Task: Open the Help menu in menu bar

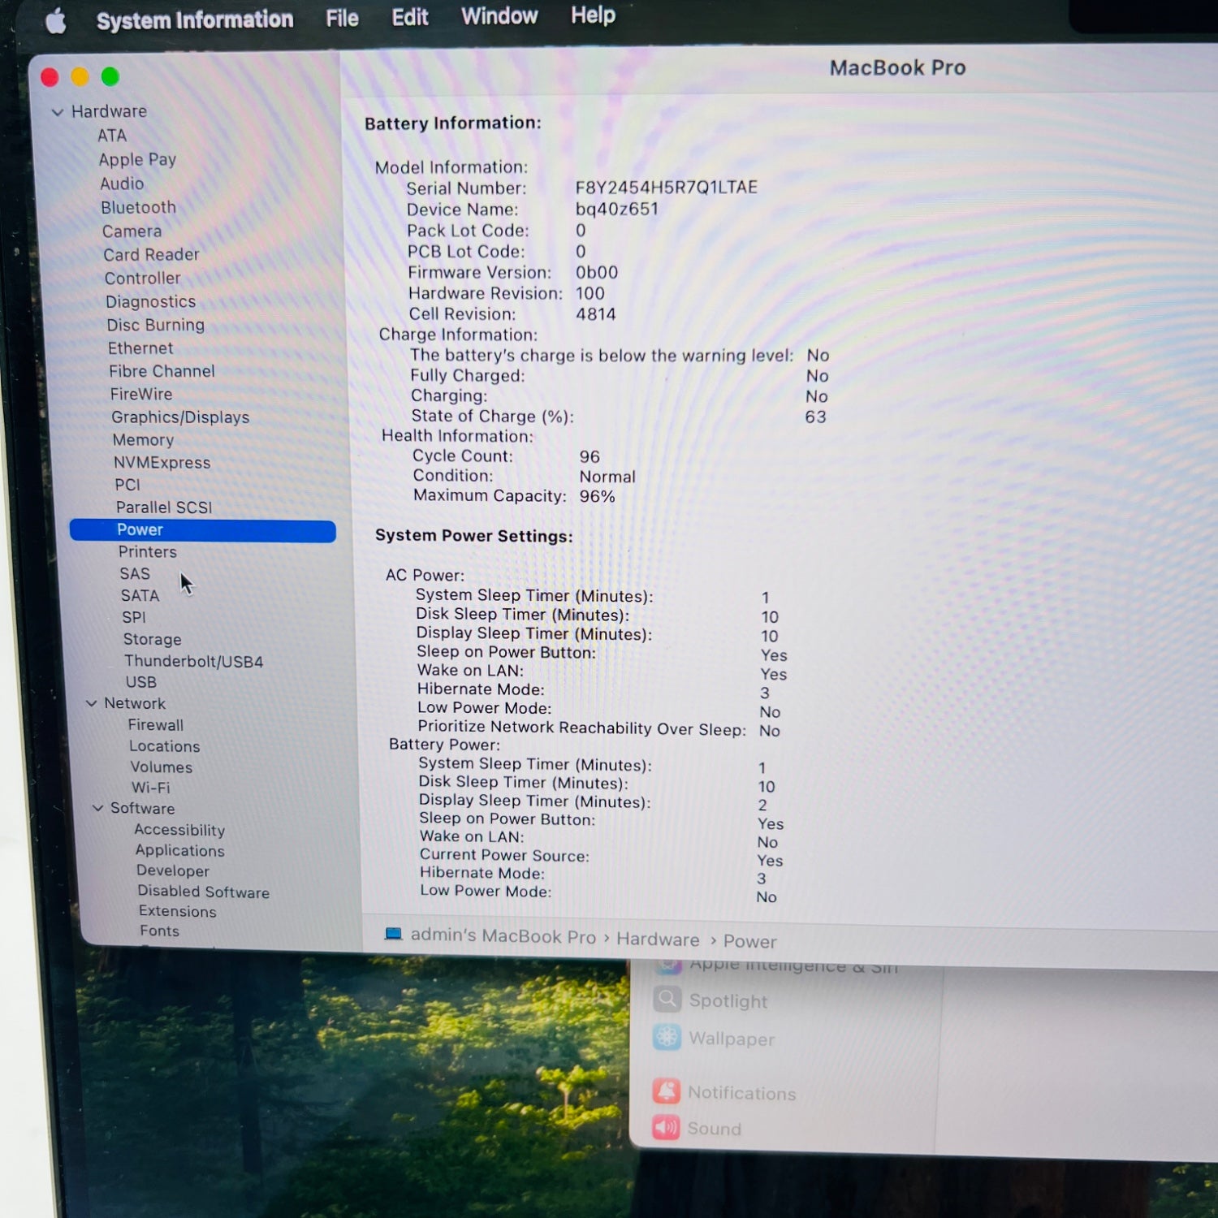Action: [593, 15]
